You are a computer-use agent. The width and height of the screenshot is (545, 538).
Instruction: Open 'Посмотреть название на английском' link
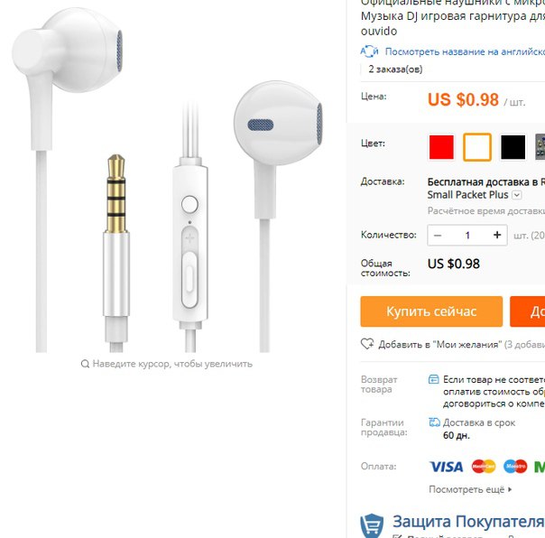click(465, 51)
